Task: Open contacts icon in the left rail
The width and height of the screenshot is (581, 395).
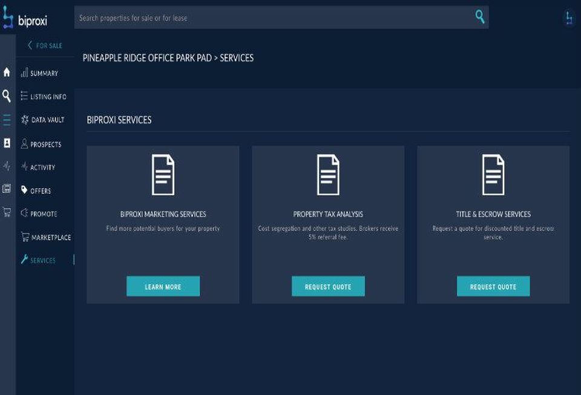Action: (7, 143)
